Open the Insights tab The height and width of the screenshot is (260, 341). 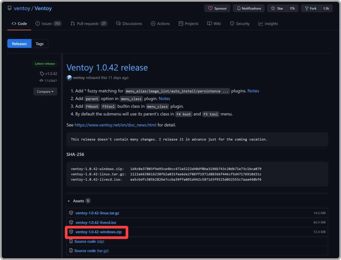(268, 24)
